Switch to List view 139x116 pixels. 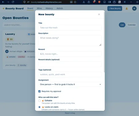pos(122,25)
